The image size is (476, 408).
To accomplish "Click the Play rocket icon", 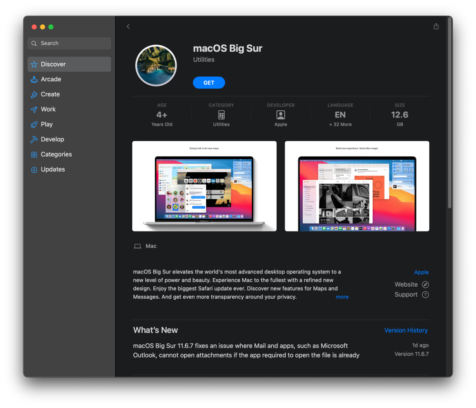I will coord(34,125).
